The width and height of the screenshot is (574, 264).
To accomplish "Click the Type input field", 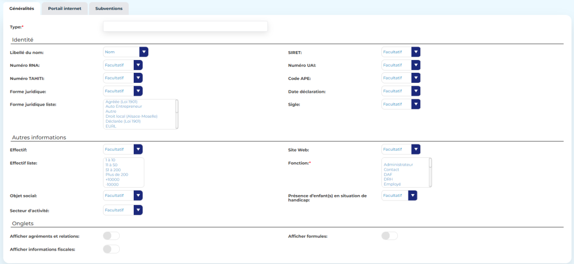I will point(185,27).
